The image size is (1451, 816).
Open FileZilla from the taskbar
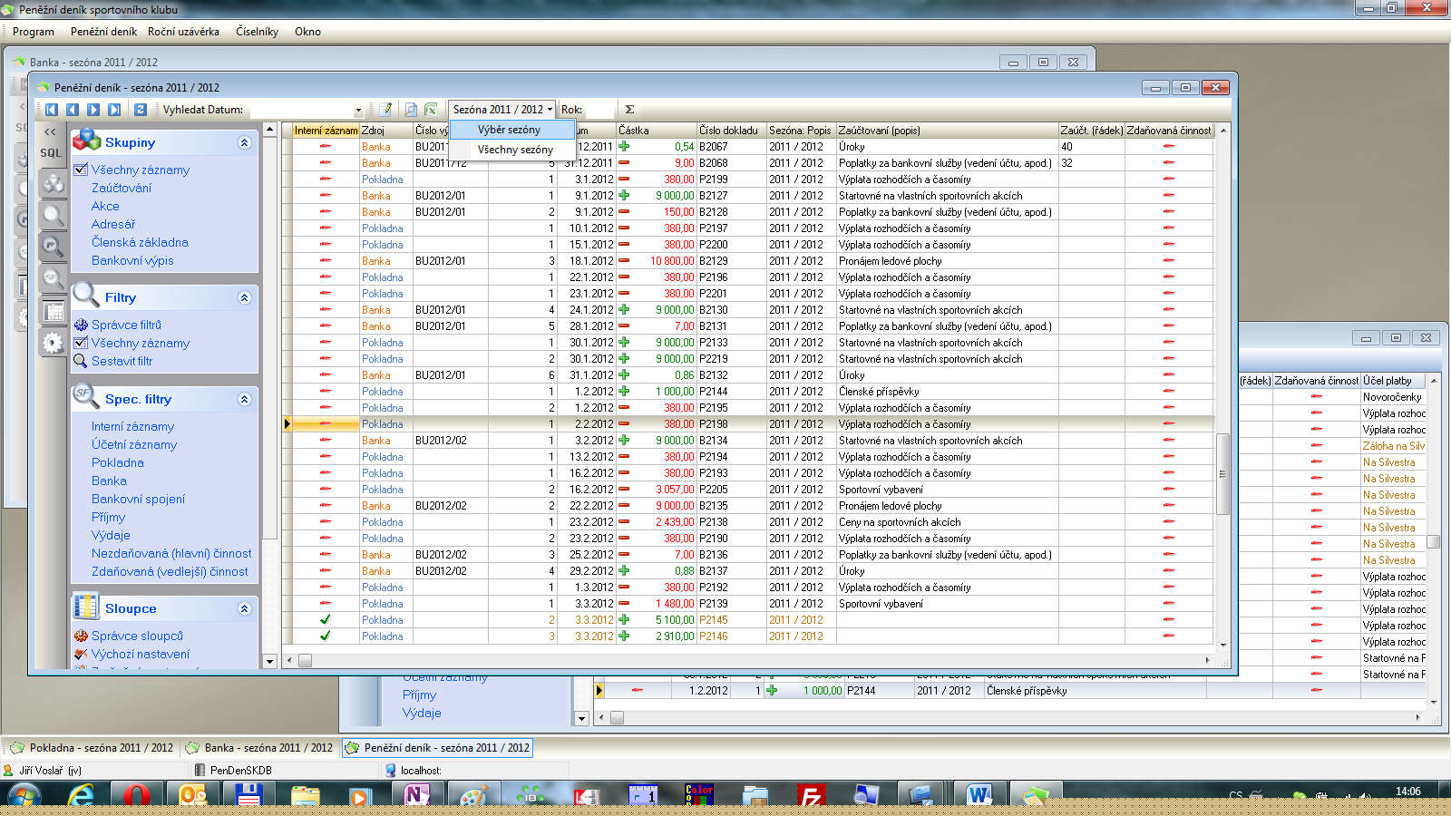coord(811,795)
